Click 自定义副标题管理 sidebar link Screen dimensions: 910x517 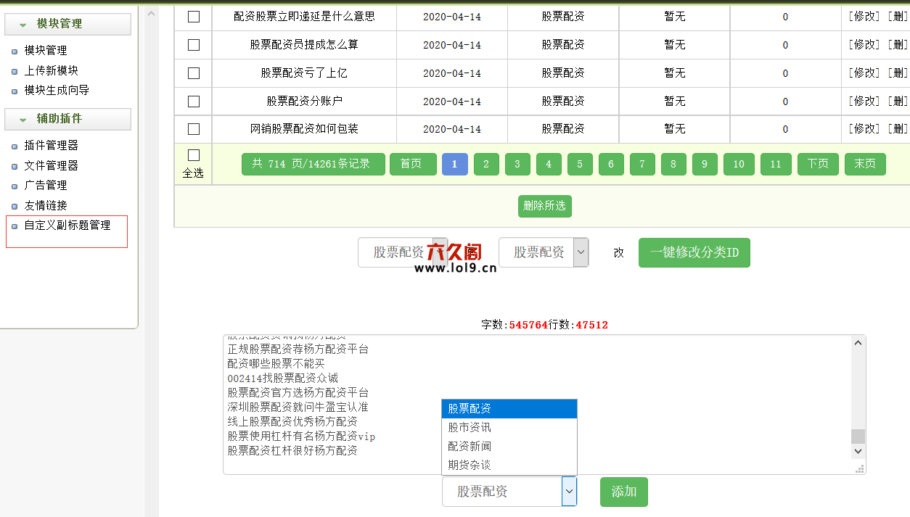click(x=67, y=226)
